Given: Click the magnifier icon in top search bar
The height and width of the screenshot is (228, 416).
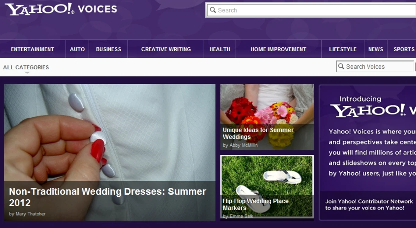Looking at the screenshot, I should pos(213,10).
